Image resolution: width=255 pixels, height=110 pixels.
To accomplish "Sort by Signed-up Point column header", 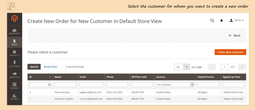I will (x=233, y=77).
